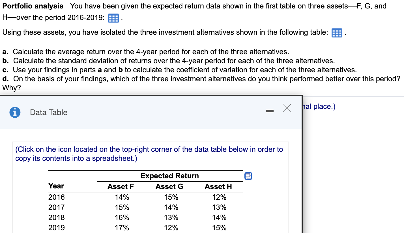Click part d of the question text
This screenshot has width=404, height=233.
pos(198,79)
